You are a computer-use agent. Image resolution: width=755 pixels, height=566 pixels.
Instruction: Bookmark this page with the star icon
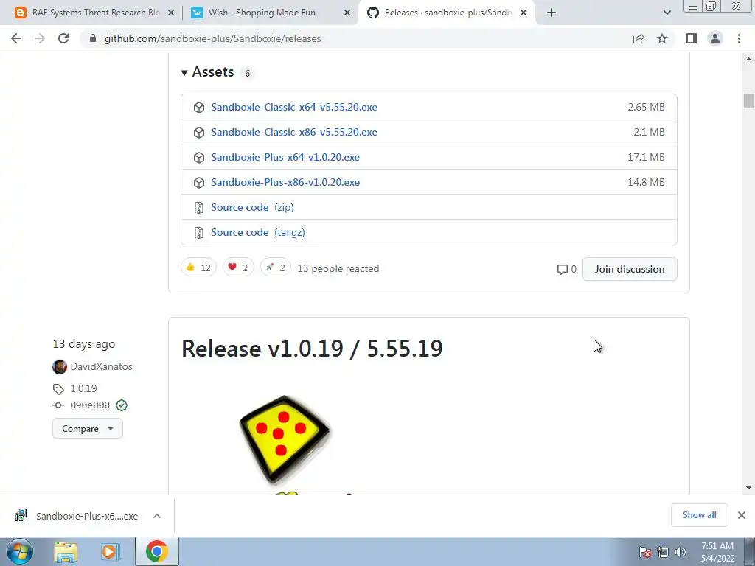(x=662, y=38)
